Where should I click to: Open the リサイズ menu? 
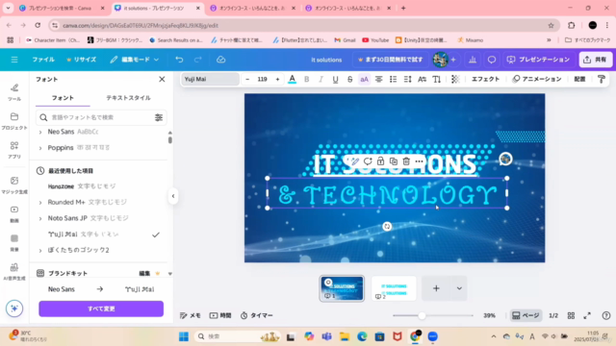tap(81, 60)
